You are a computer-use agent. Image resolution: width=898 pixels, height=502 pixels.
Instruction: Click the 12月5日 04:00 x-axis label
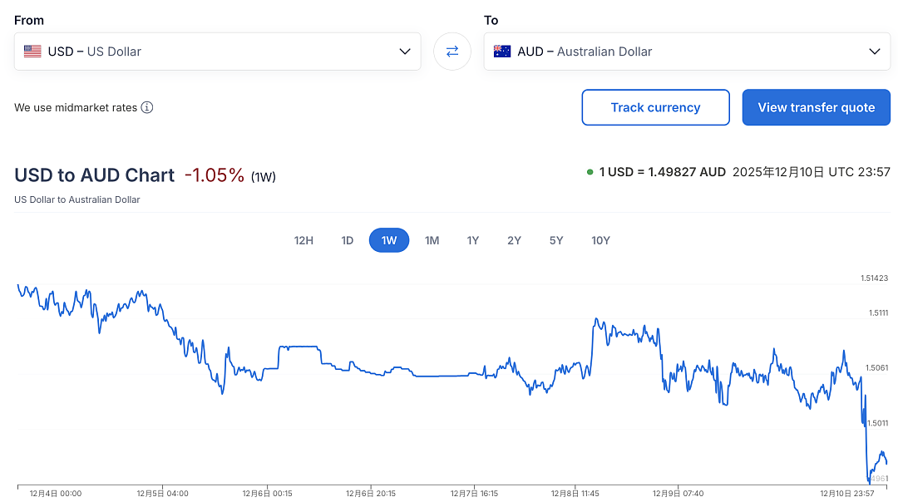163,494
